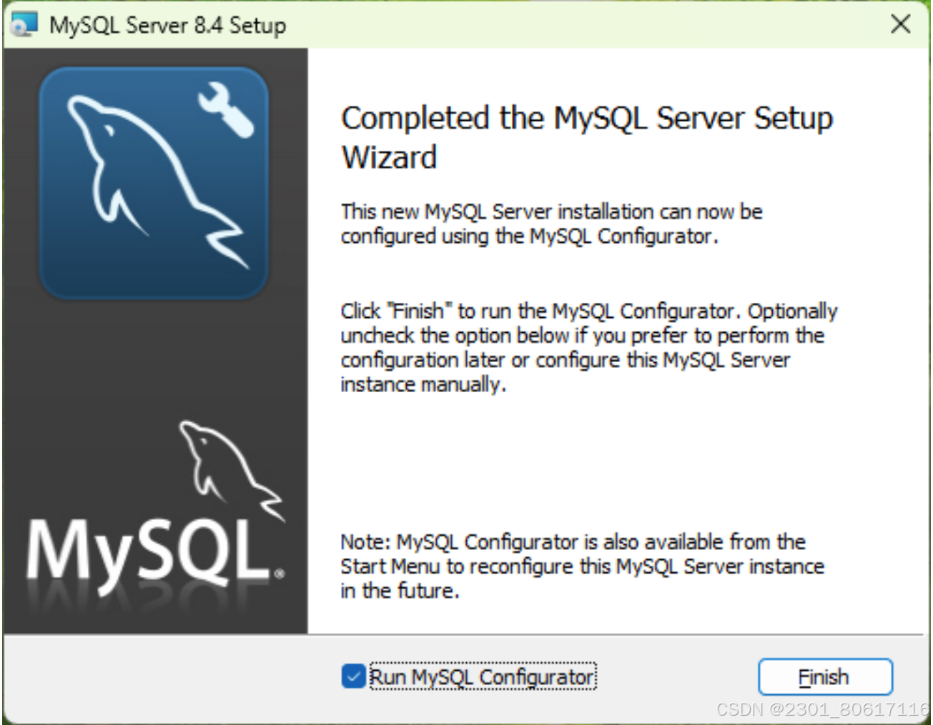
Task: Click Finish to launch MySQL Configurator
Action: (824, 676)
